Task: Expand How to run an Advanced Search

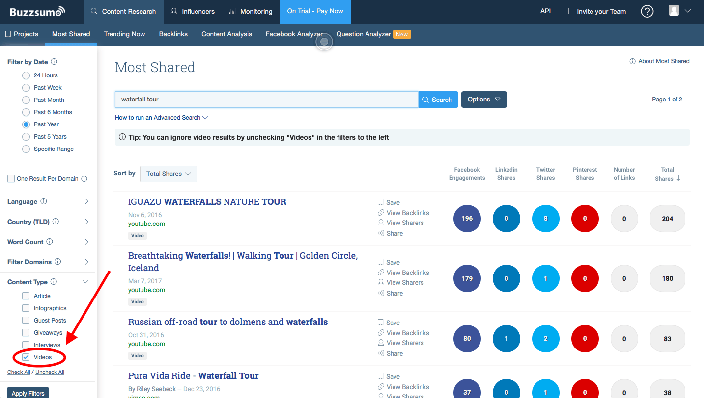Action: click(162, 118)
